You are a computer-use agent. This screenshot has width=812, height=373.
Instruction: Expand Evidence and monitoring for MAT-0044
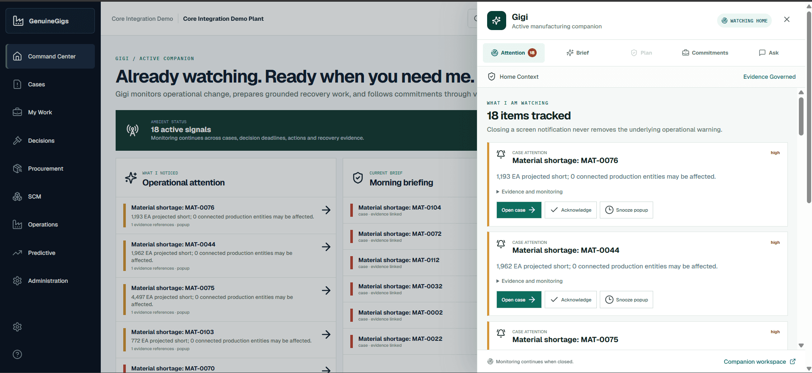[x=529, y=281]
